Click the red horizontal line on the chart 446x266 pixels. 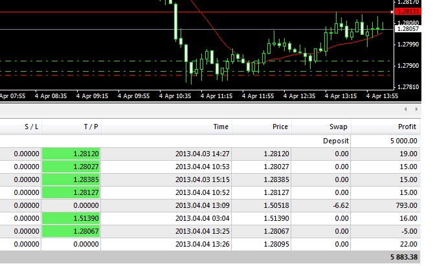point(196,12)
